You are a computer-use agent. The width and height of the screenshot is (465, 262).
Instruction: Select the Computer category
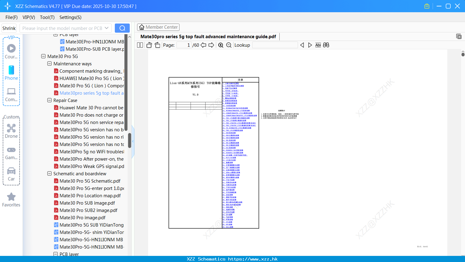coord(11,94)
